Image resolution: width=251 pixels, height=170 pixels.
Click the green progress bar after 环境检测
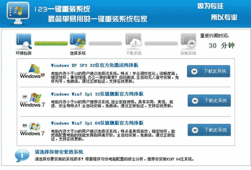click(x=51, y=43)
